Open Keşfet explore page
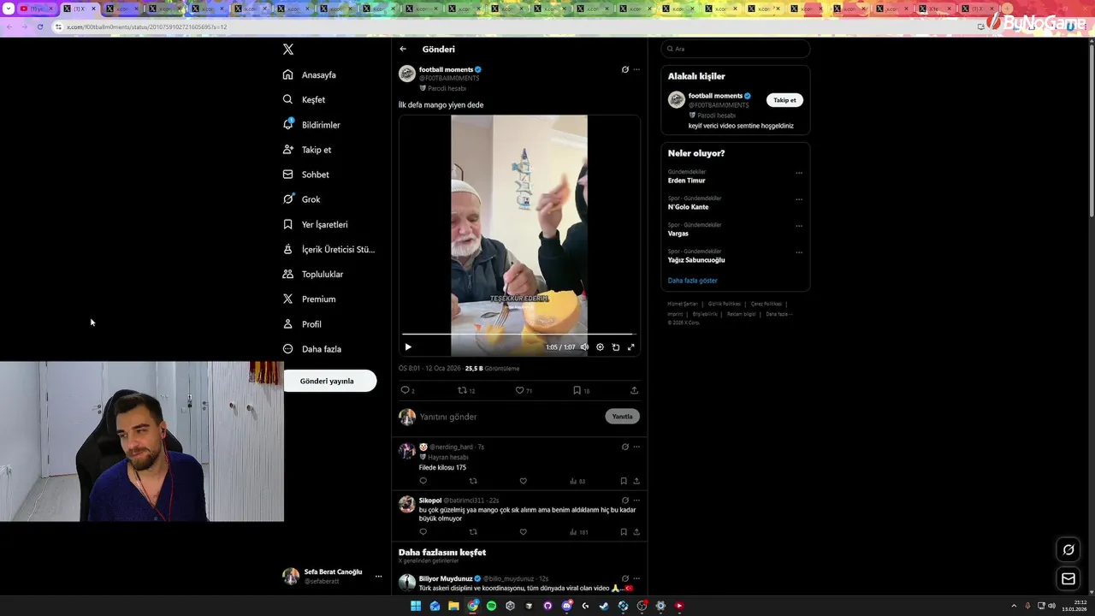 pos(304,99)
